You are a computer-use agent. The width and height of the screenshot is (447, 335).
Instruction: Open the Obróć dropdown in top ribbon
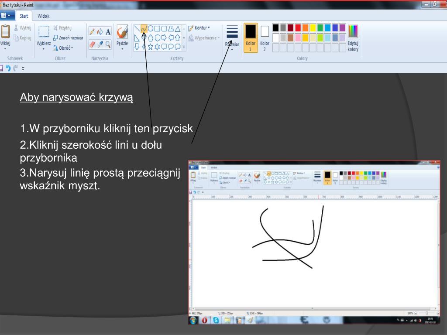click(63, 48)
